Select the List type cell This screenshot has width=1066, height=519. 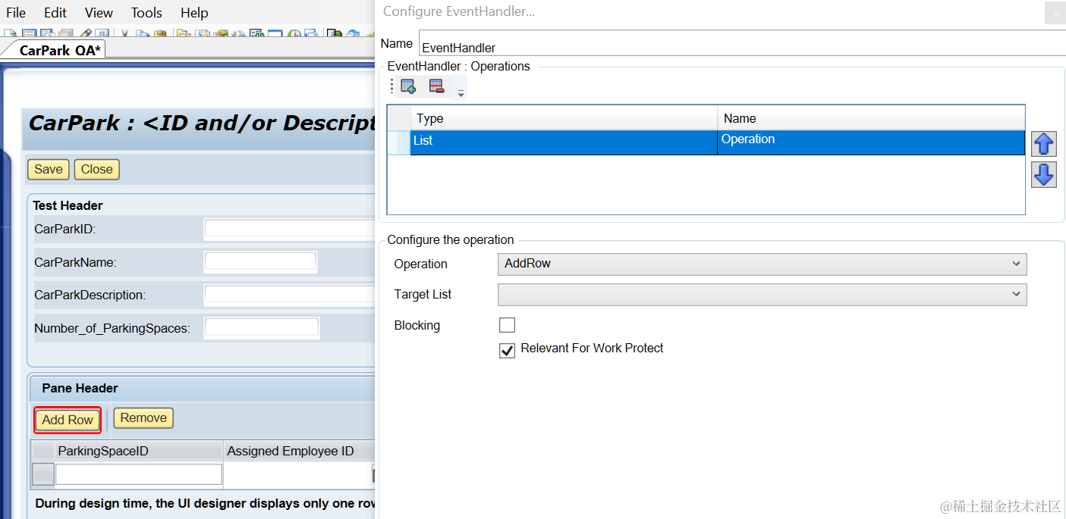564,142
